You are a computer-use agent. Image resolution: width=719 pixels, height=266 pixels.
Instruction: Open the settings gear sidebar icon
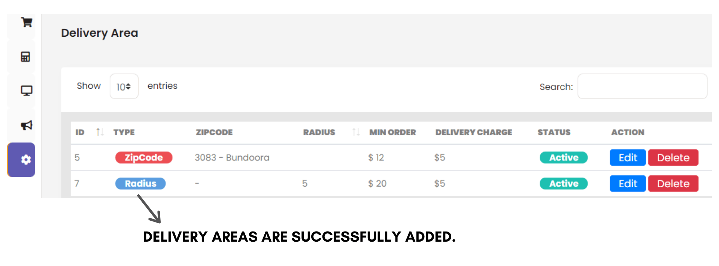click(25, 160)
